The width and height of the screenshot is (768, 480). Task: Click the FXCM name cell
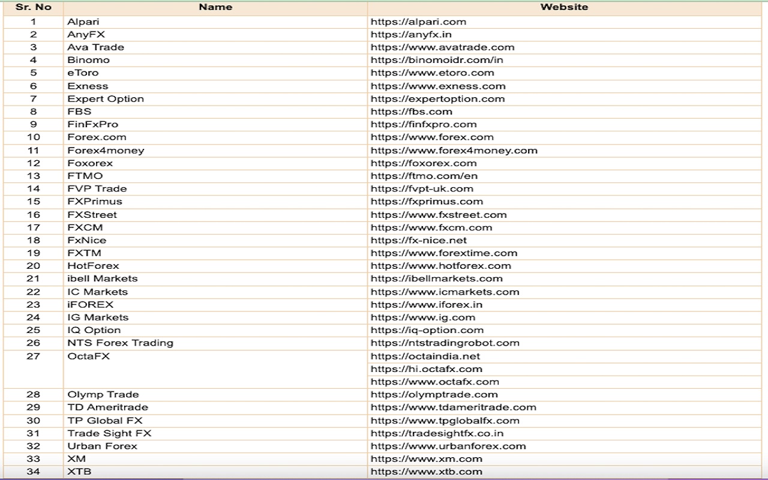point(215,227)
